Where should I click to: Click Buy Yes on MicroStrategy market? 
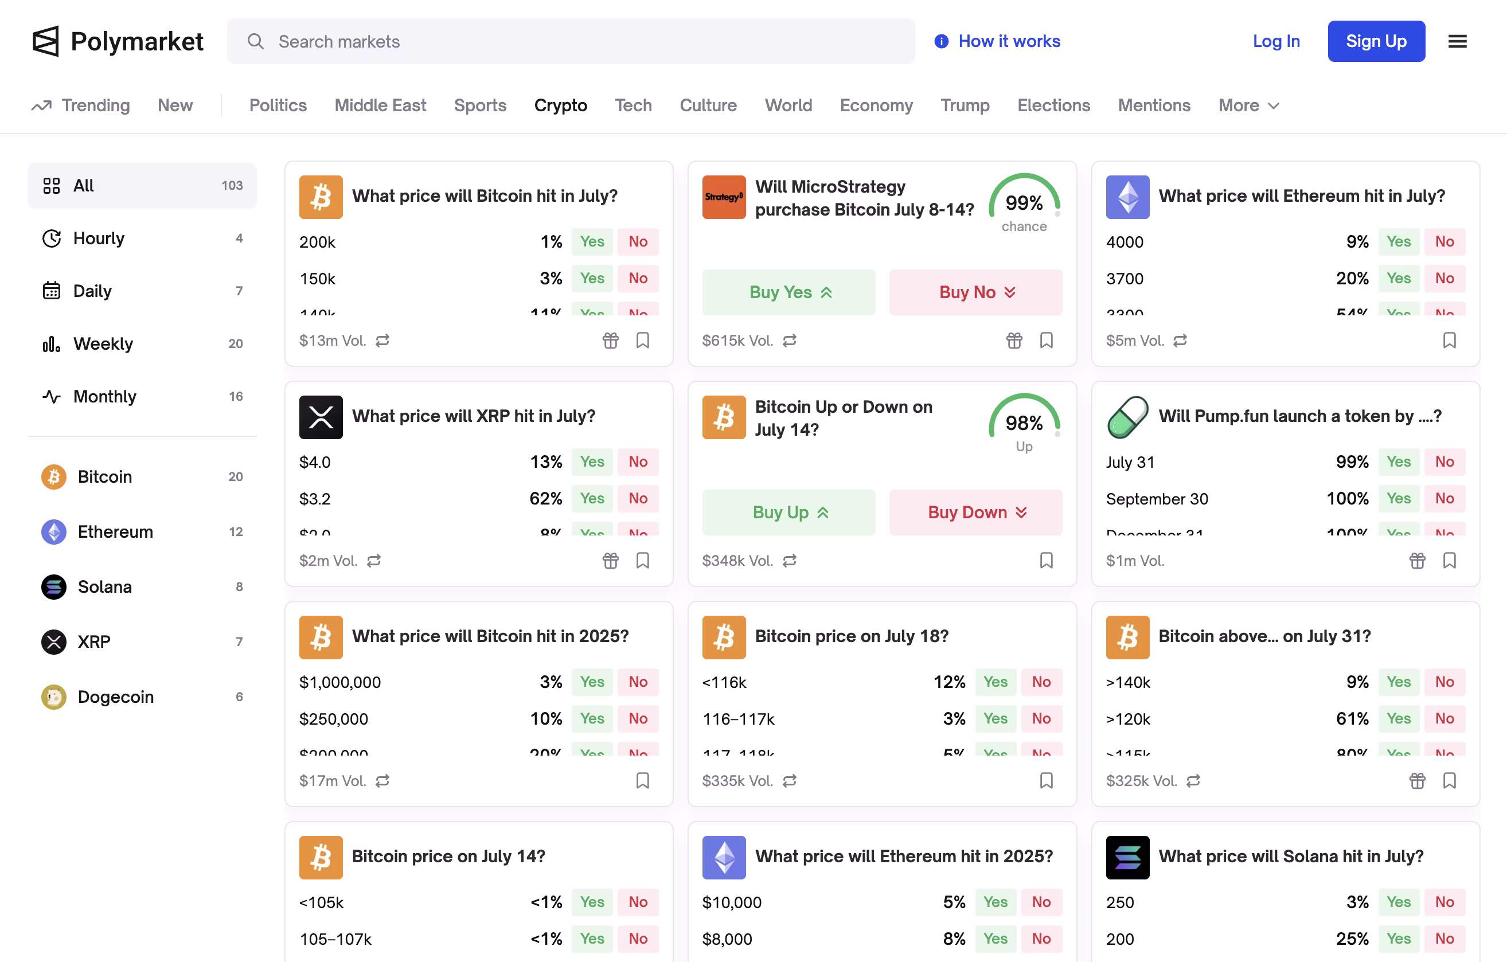coord(788,292)
